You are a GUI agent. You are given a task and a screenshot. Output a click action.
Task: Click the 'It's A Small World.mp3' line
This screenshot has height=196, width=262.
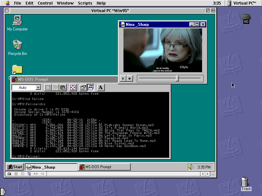(x=80, y=128)
